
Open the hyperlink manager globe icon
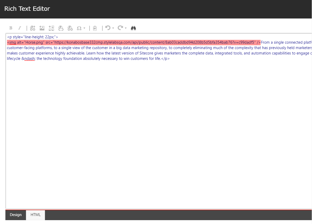(x=61, y=28)
